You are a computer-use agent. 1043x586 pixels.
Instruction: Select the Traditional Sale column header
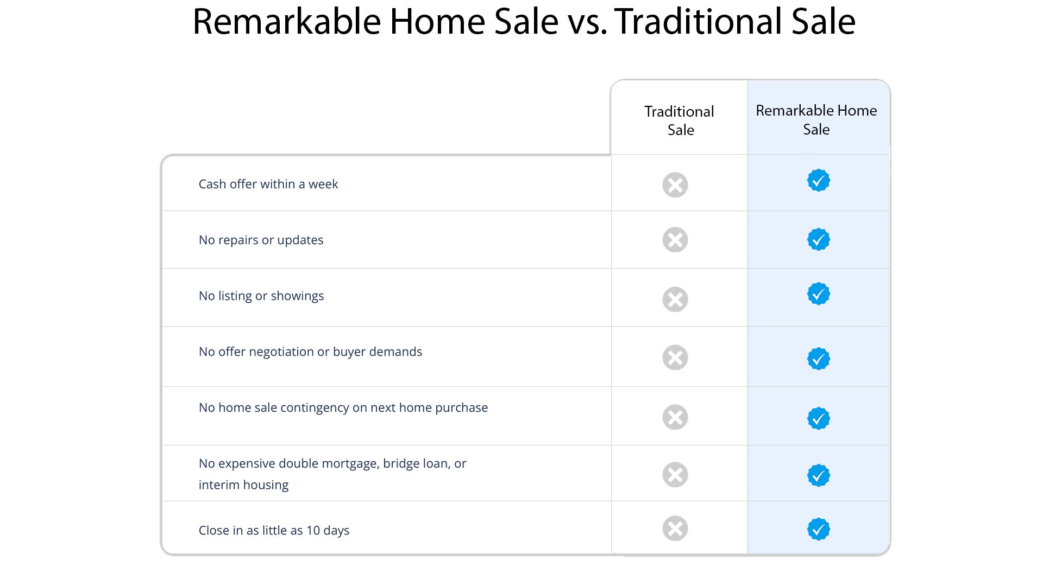pyautogui.click(x=680, y=120)
